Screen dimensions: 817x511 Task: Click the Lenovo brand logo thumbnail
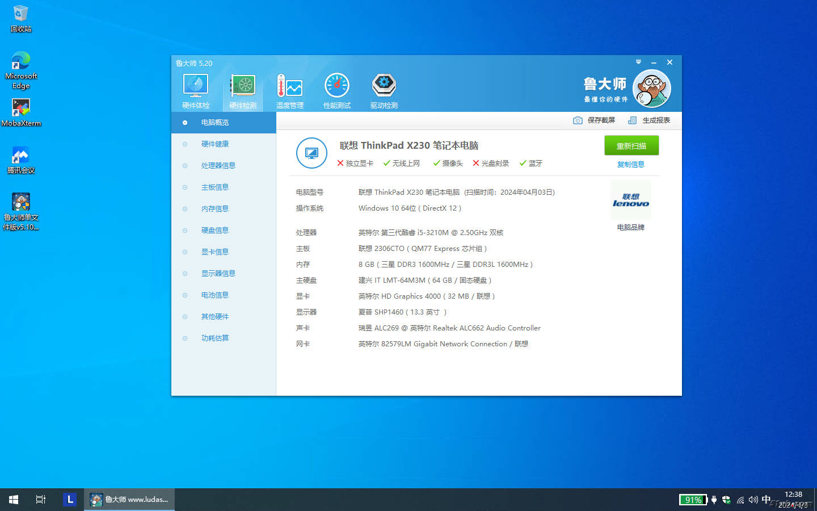point(630,200)
